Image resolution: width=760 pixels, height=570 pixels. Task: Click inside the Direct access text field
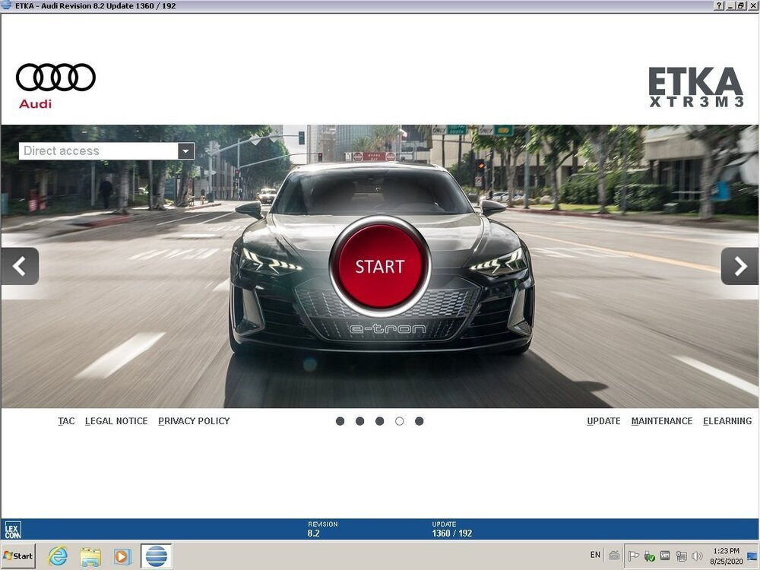(99, 151)
